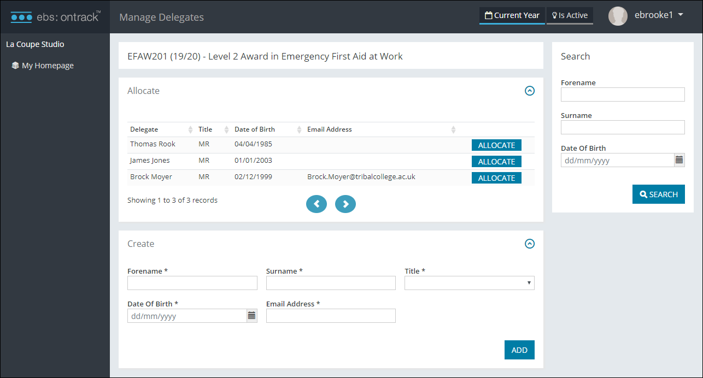Screen dimensions: 703x378
Task: Toggle the Current Year filter
Action: (x=512, y=15)
